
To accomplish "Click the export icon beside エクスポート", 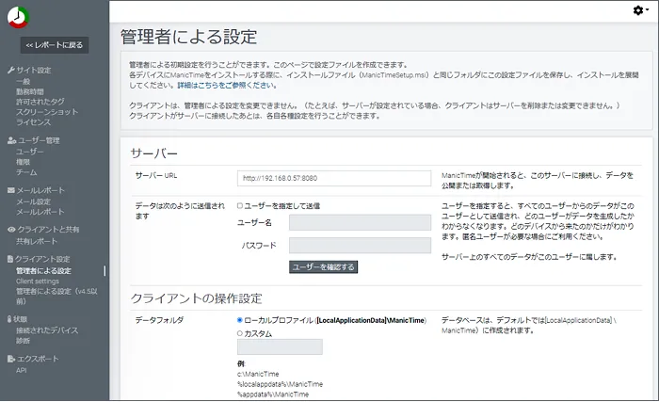I will coord(11,359).
